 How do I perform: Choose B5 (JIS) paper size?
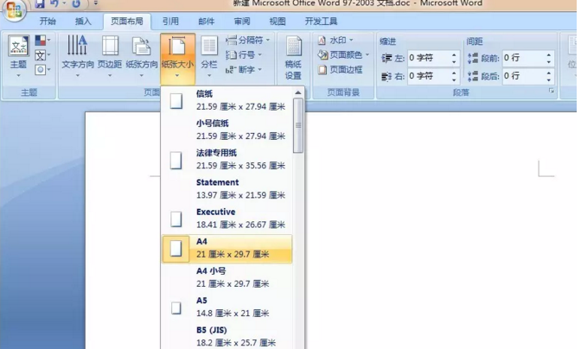coord(227,336)
